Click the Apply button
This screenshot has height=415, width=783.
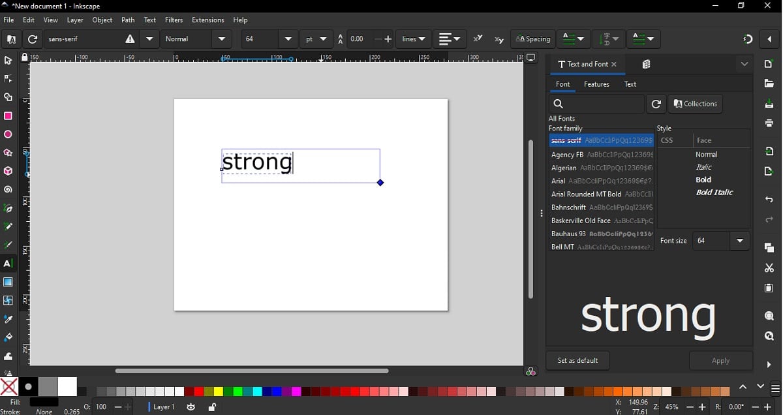point(720,360)
